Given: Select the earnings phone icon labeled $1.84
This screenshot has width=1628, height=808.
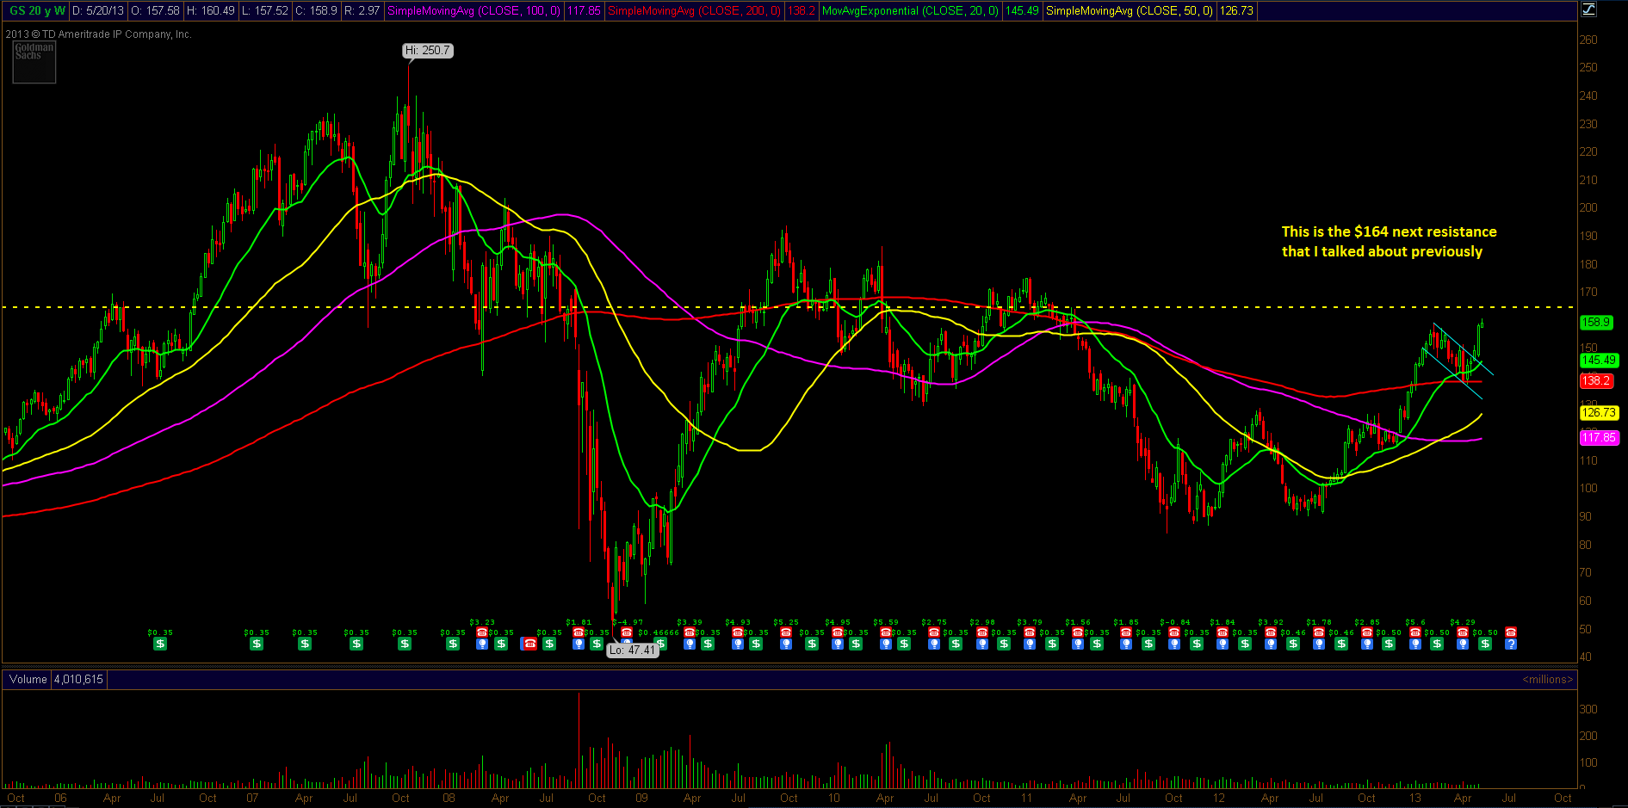Looking at the screenshot, I should [1223, 632].
